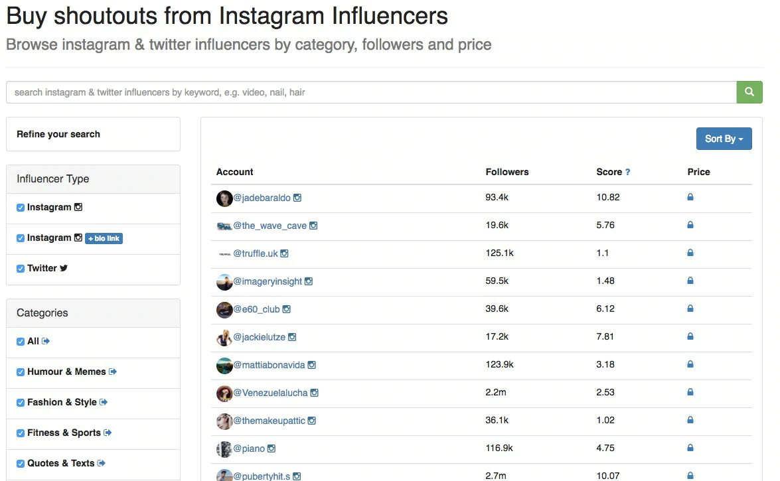The height and width of the screenshot is (481, 780).
Task: Click the @jackielutze profile avatar
Action: [224, 337]
